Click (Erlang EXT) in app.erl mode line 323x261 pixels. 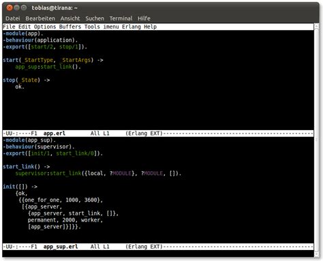coord(144,134)
